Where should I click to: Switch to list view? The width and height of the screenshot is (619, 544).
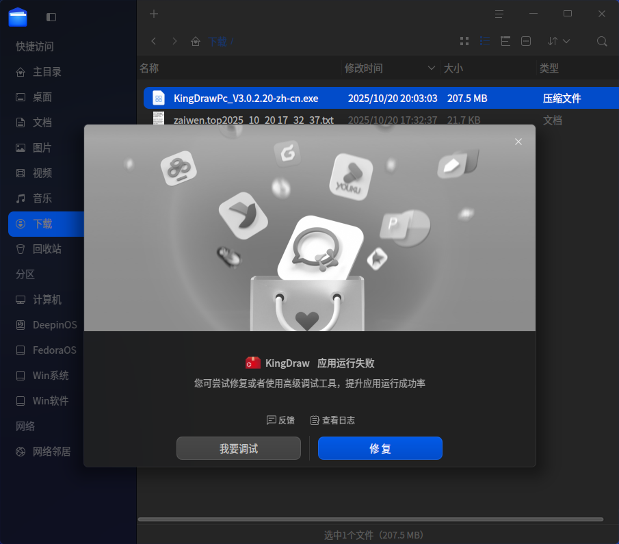[x=485, y=41]
